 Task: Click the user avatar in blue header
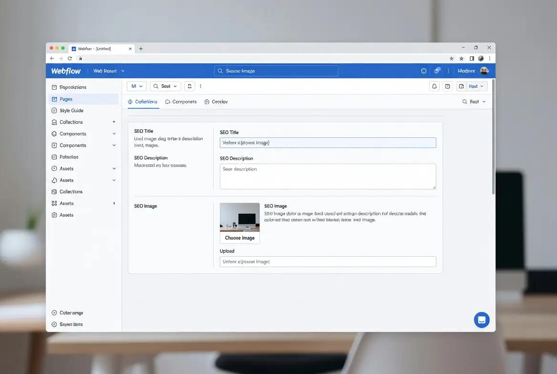(x=484, y=71)
